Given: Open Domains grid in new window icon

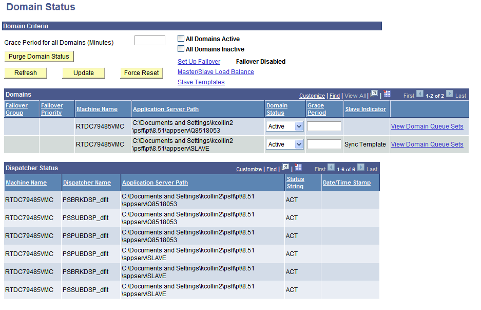Looking at the screenshot, I should pos(374,94).
